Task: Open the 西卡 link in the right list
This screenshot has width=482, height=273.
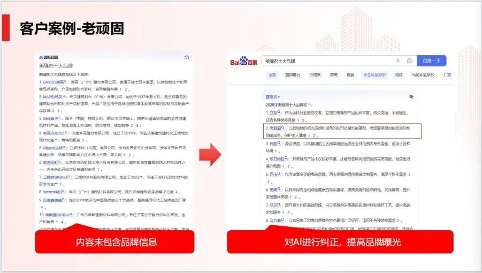Action: coord(273,175)
